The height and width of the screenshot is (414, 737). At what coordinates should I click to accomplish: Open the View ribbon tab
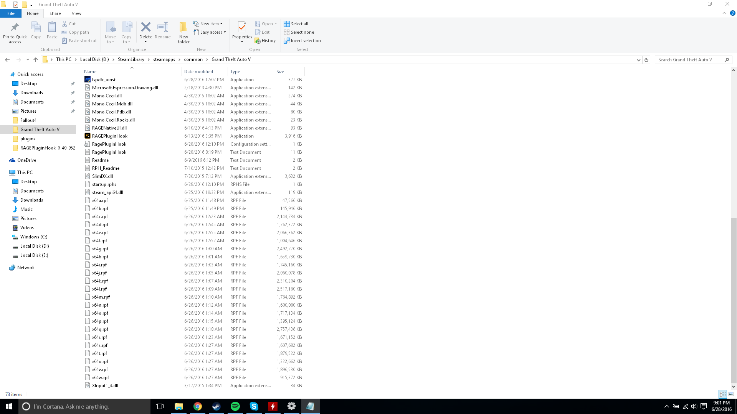click(76, 13)
